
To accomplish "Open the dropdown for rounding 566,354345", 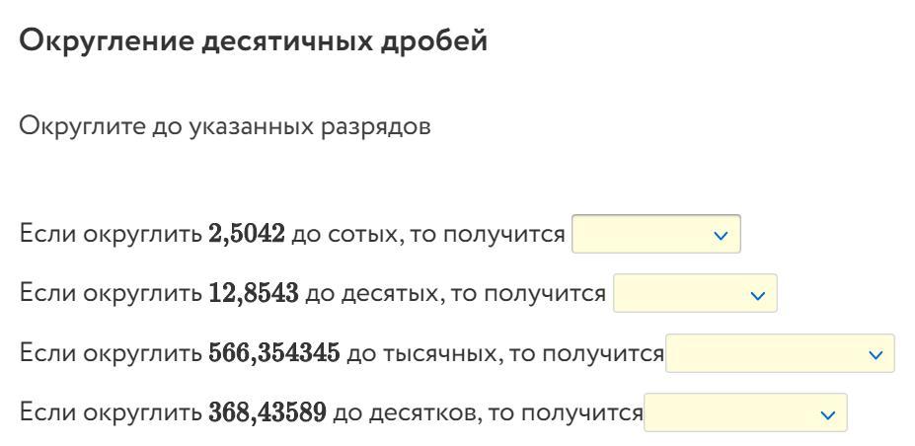I will (780, 353).
